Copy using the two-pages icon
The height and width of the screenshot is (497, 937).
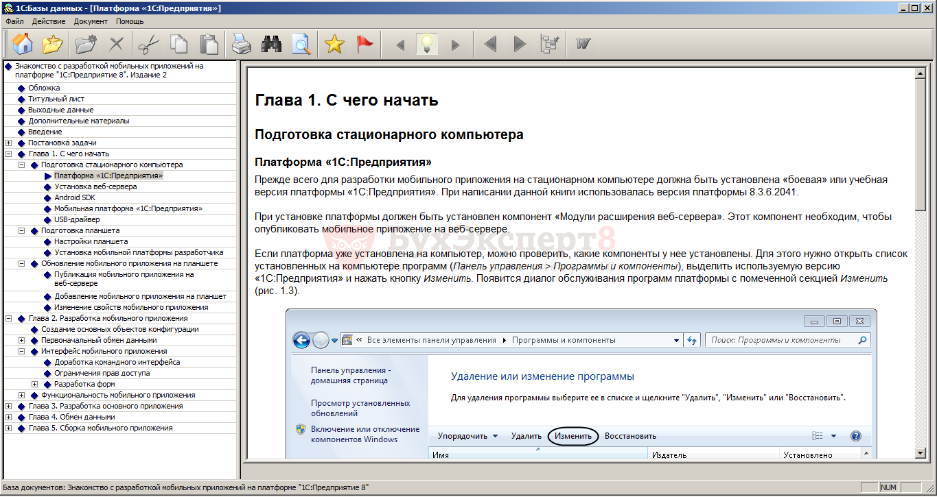178,45
